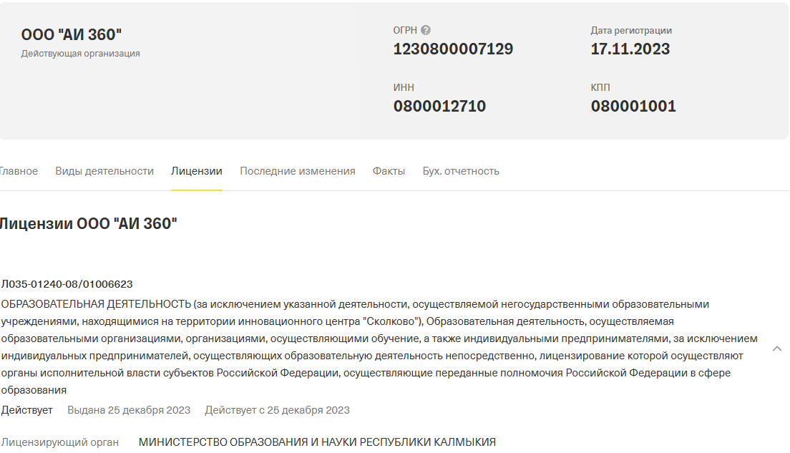
Task: Click the license status Действует
Action: (27, 409)
